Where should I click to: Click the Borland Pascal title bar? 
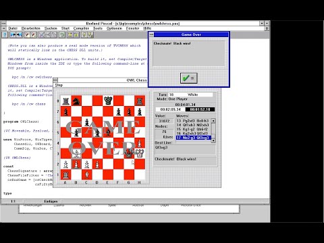(133, 24)
